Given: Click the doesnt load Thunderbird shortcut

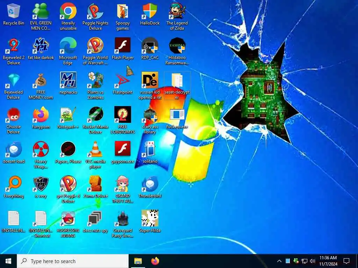Looking at the screenshot, I should coord(14,153).
